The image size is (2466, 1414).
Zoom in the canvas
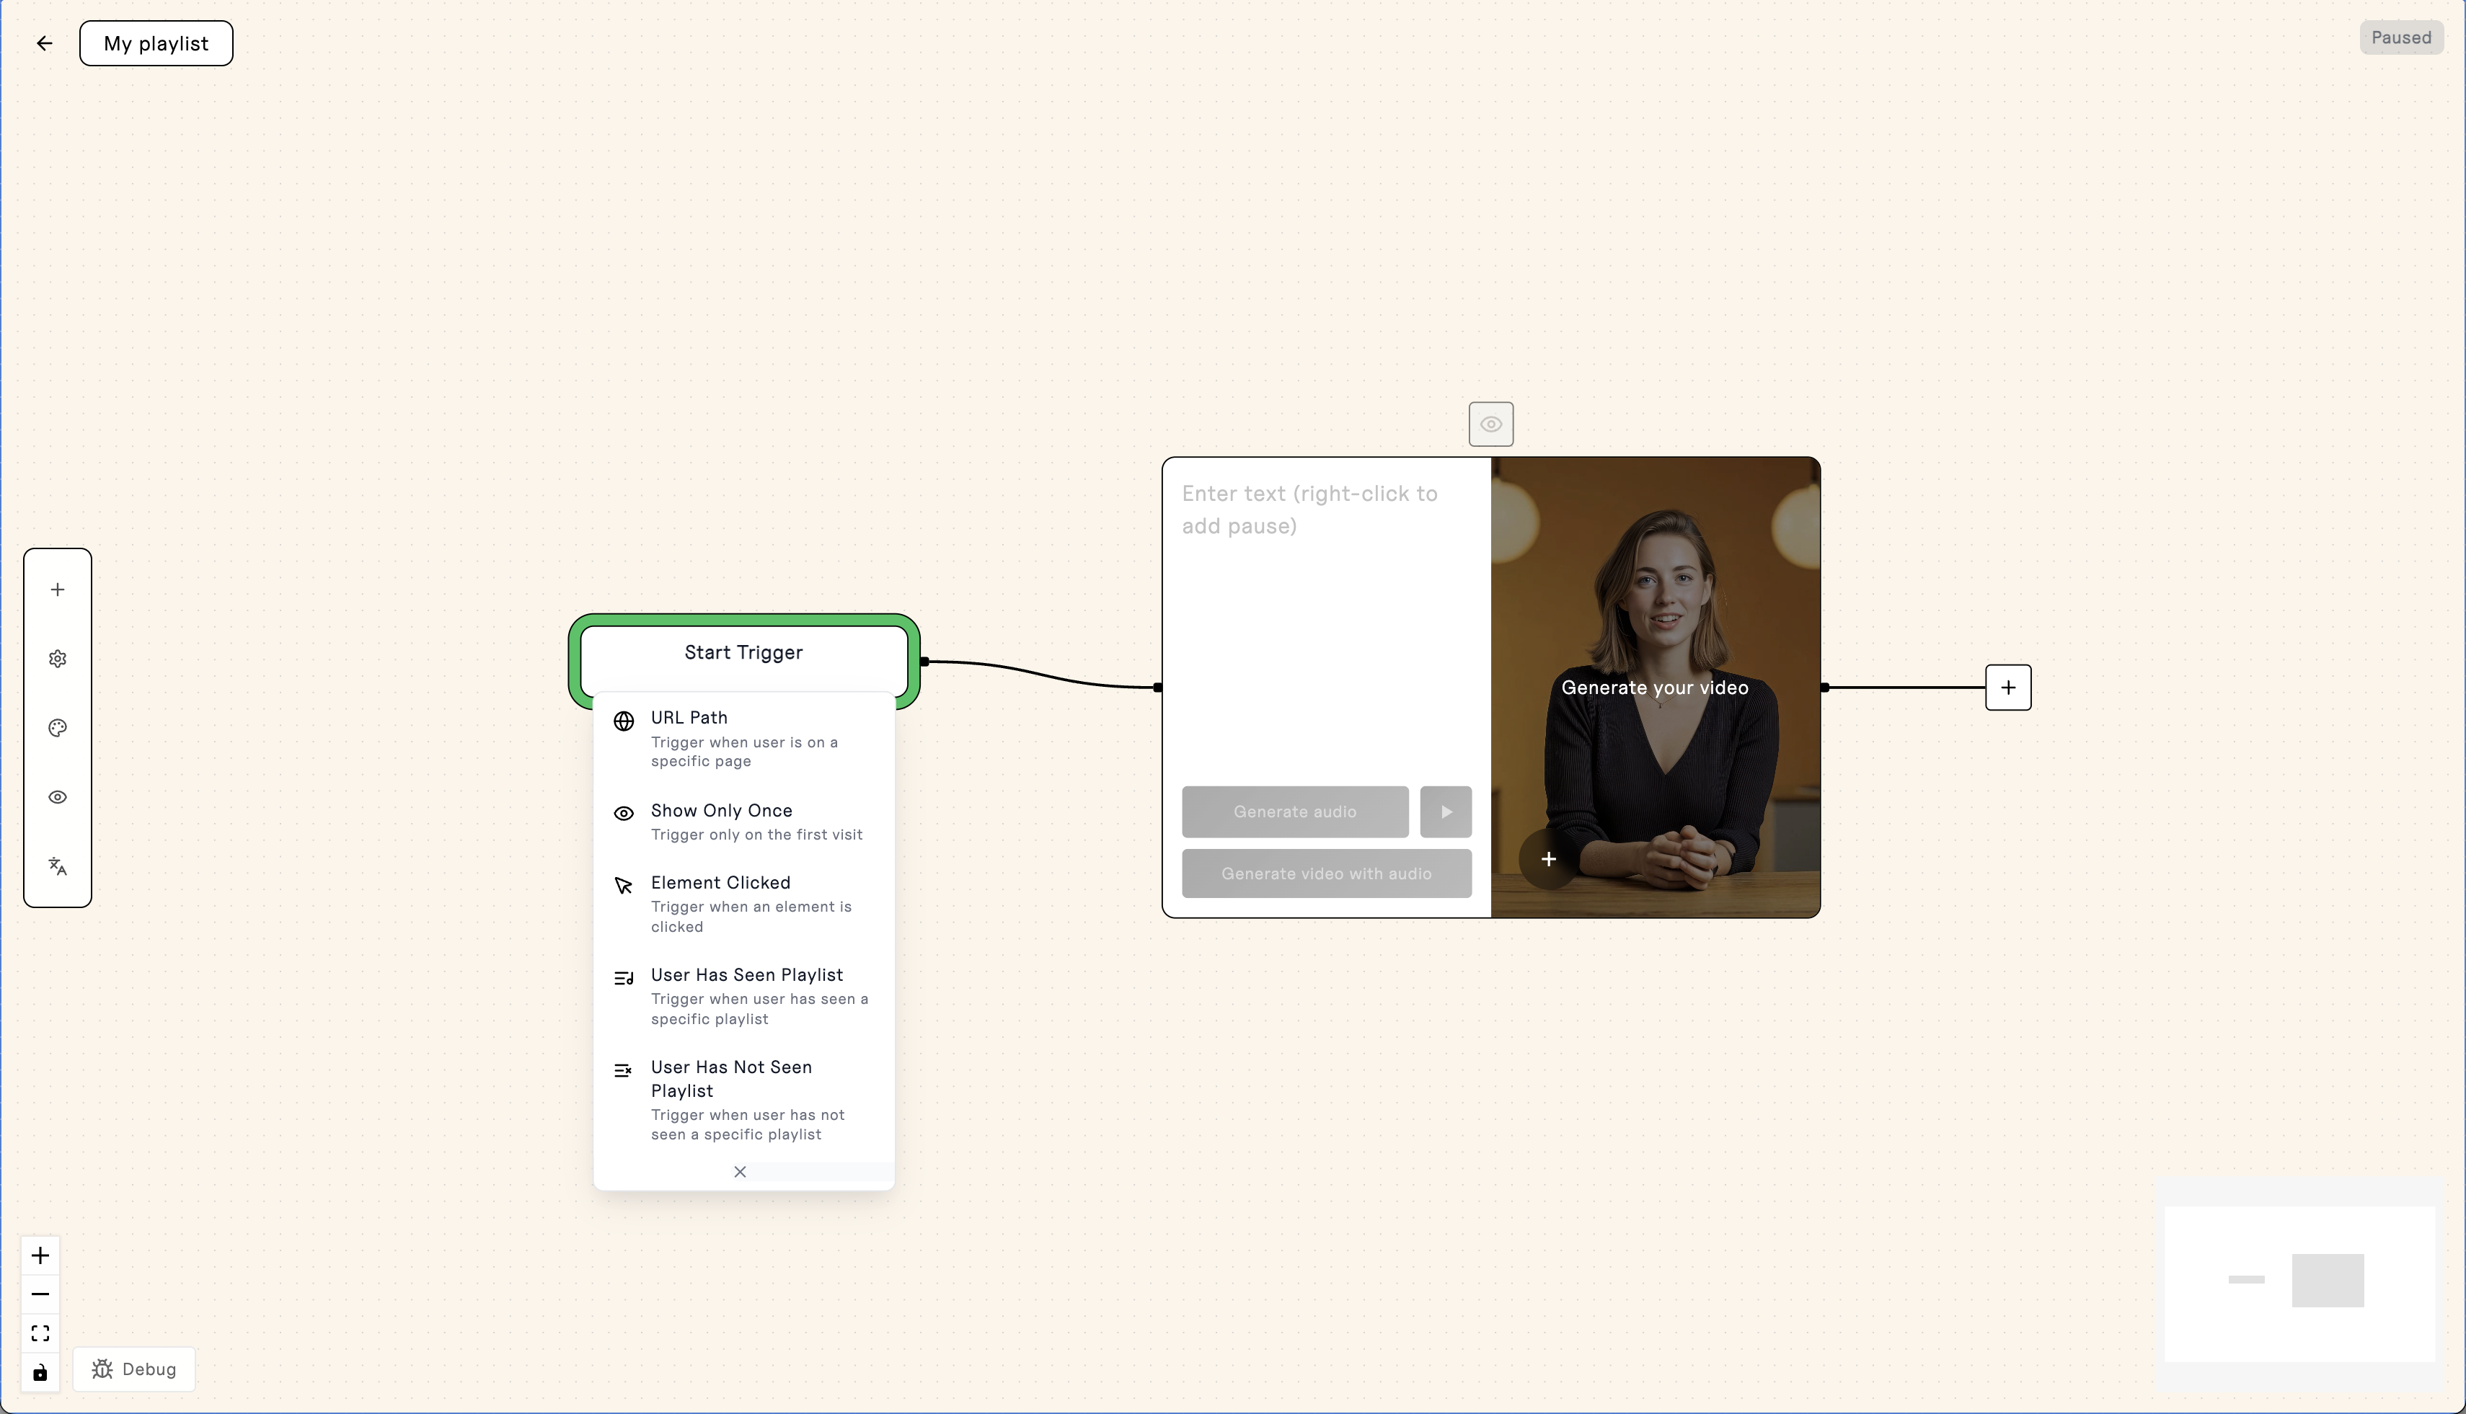(40, 1255)
